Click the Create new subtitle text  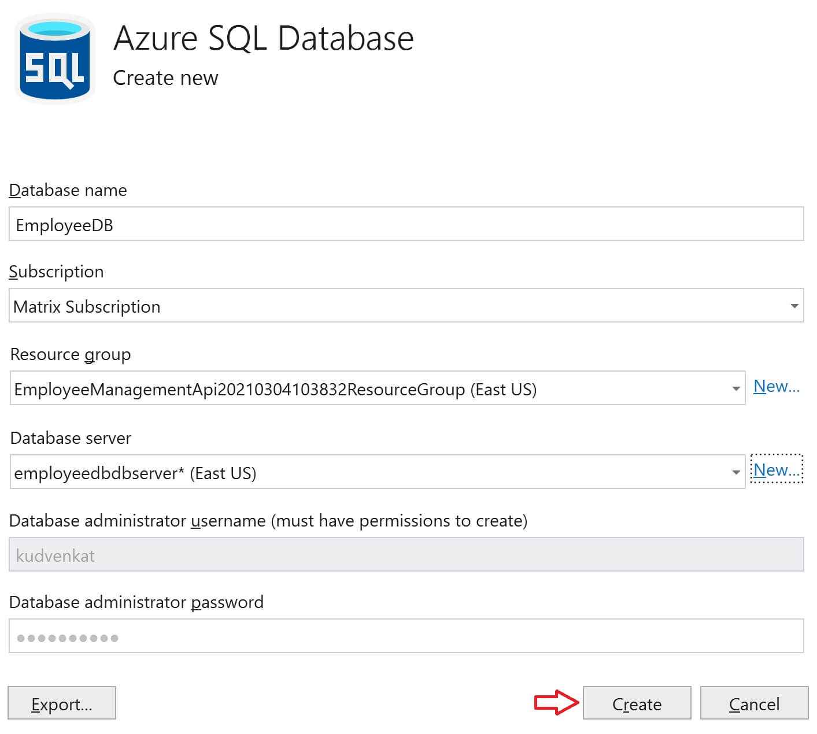[x=165, y=77]
